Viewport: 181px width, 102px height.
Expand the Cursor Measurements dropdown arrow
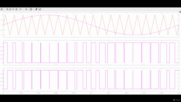(x=42, y=9)
